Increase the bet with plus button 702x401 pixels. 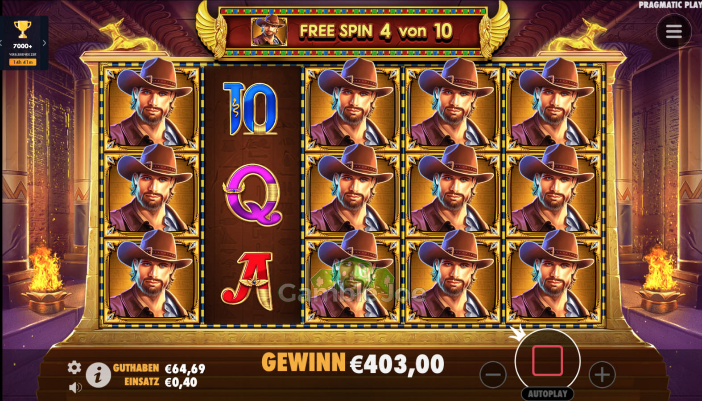click(x=602, y=374)
